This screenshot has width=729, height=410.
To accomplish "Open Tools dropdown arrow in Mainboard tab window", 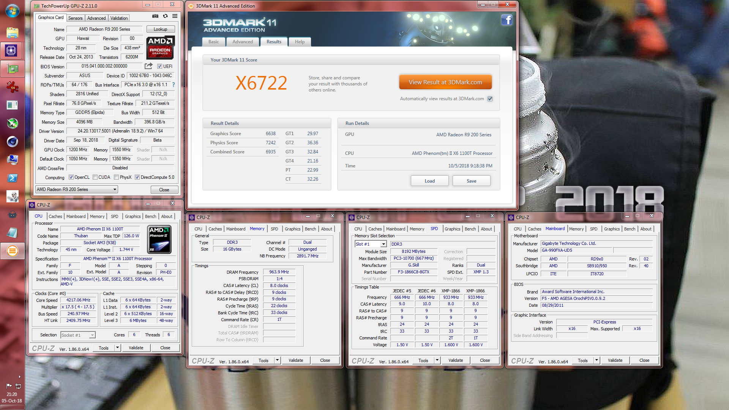I will click(596, 360).
